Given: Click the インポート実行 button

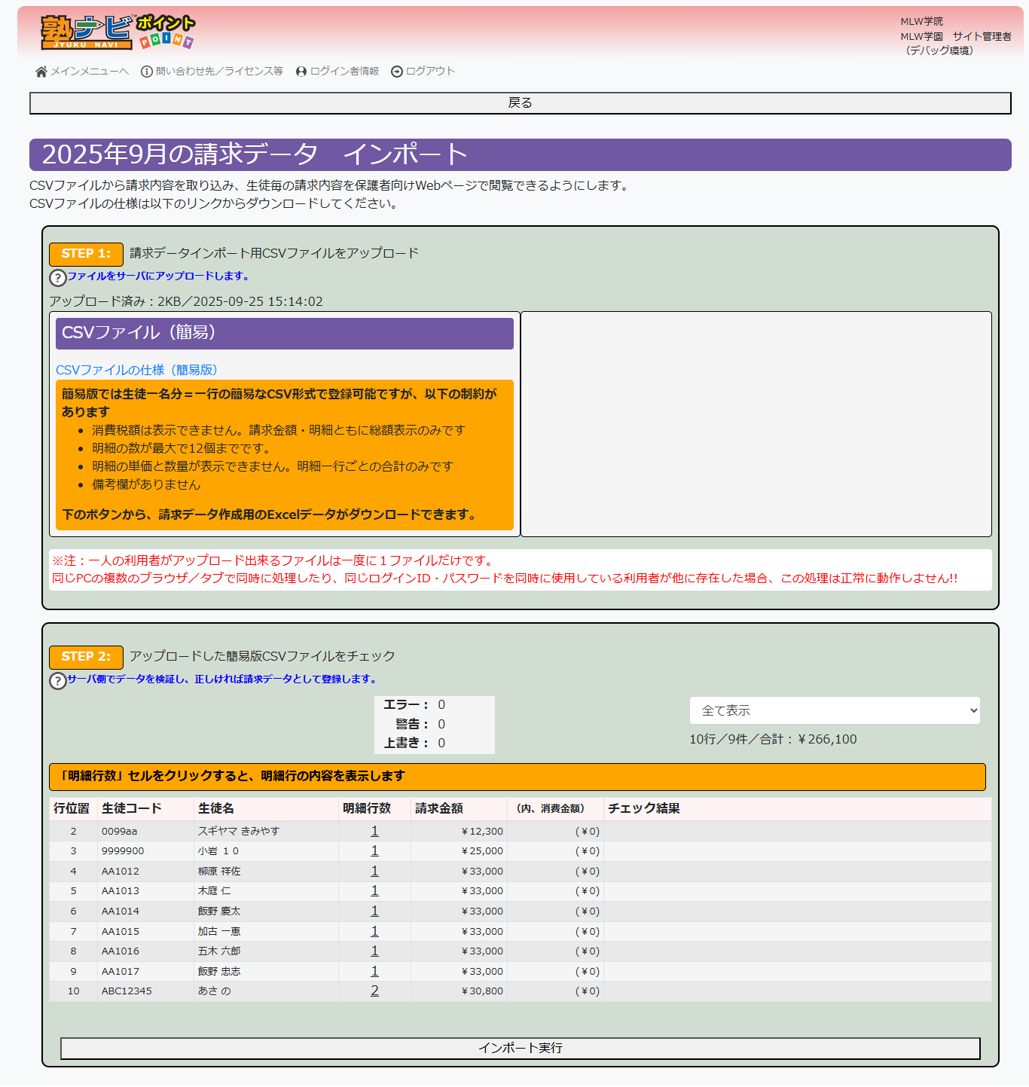Looking at the screenshot, I should pyautogui.click(x=521, y=1048).
